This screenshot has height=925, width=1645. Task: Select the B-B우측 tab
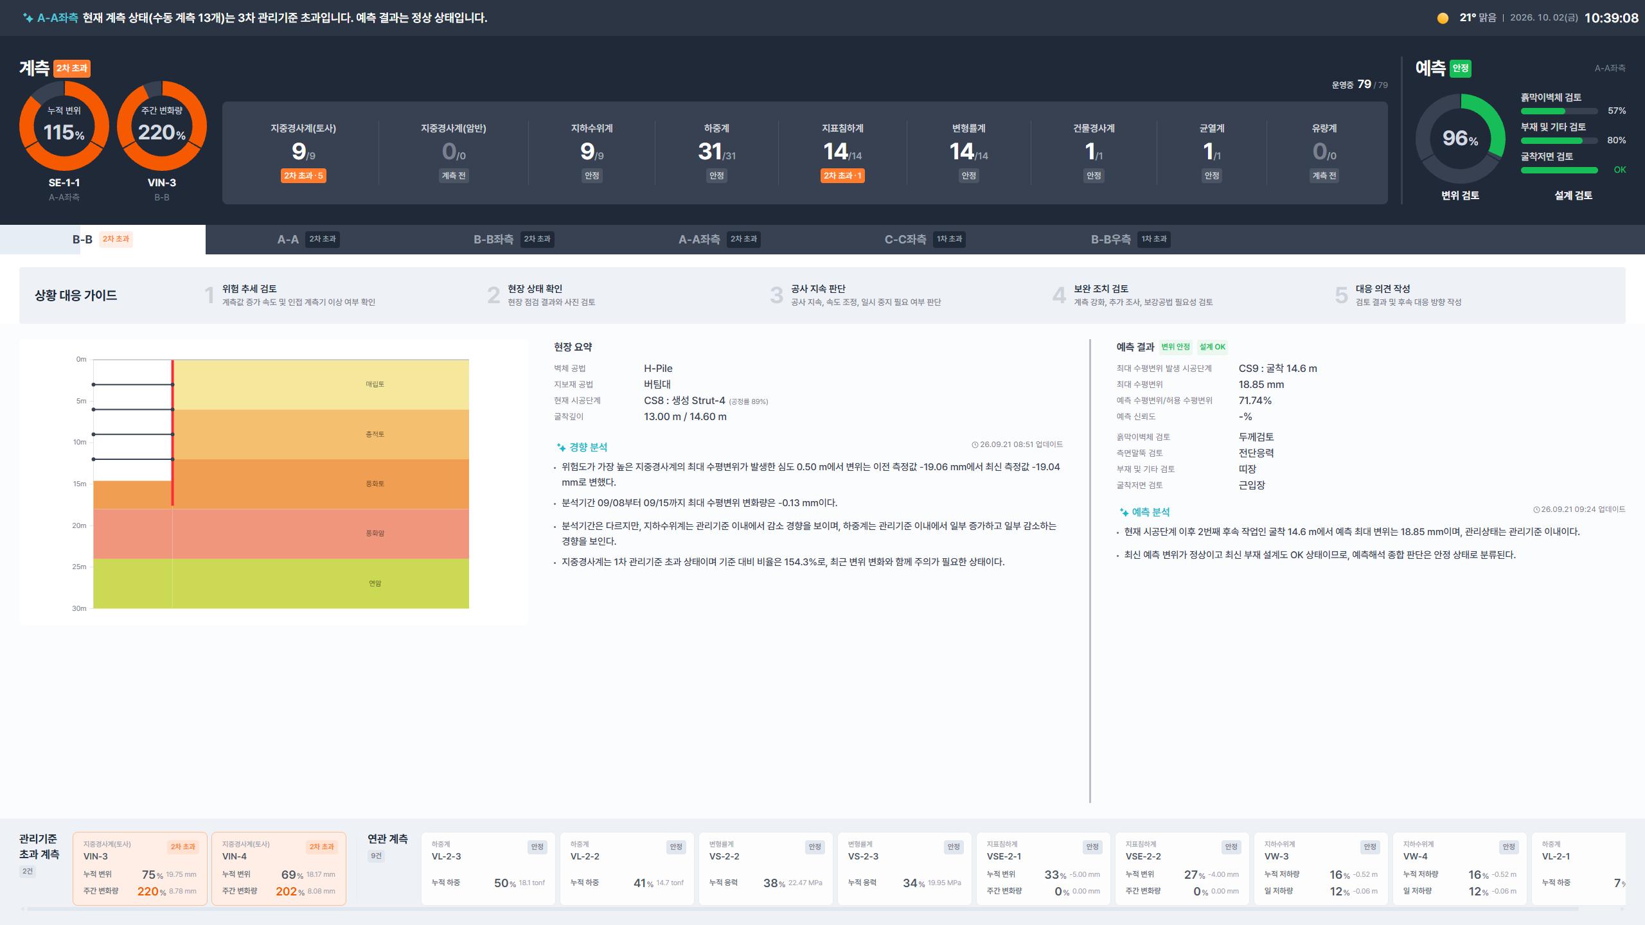[x=1131, y=240]
